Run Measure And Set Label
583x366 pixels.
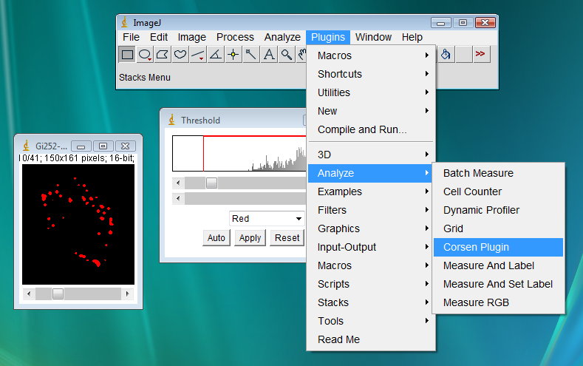[x=498, y=284]
